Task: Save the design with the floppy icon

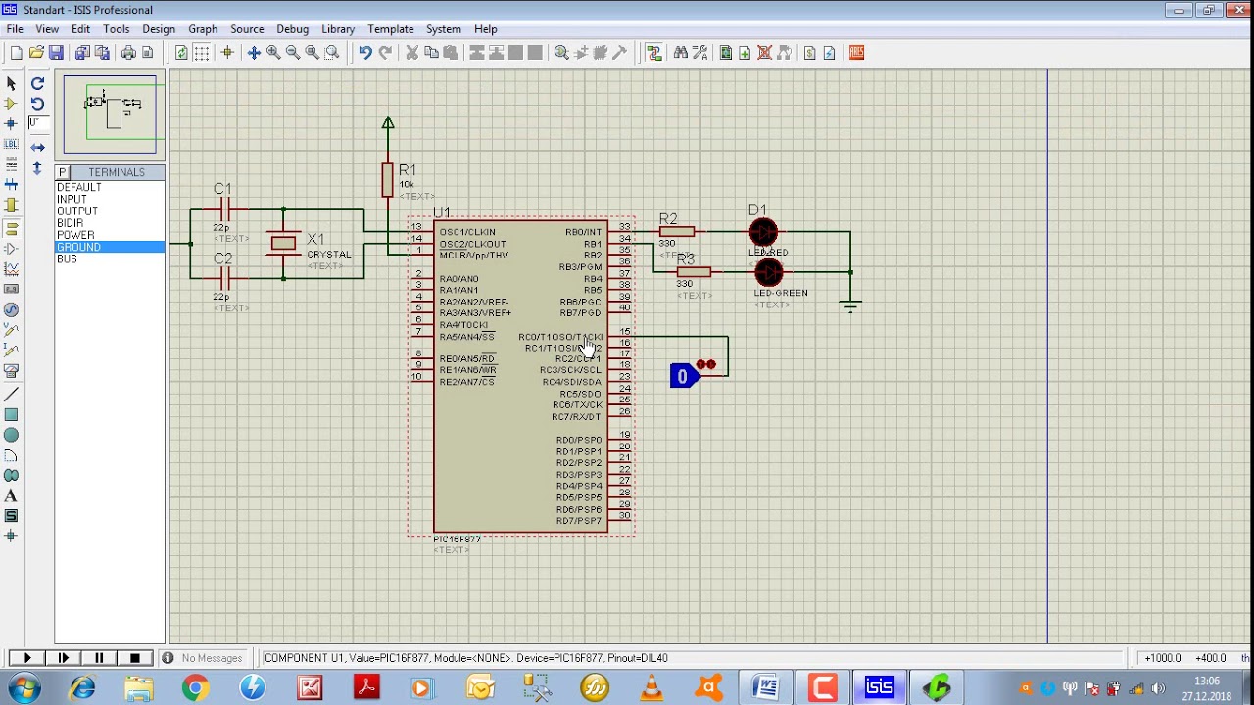Action: [x=56, y=53]
